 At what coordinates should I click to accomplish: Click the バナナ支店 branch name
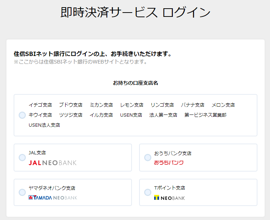coord(193,105)
